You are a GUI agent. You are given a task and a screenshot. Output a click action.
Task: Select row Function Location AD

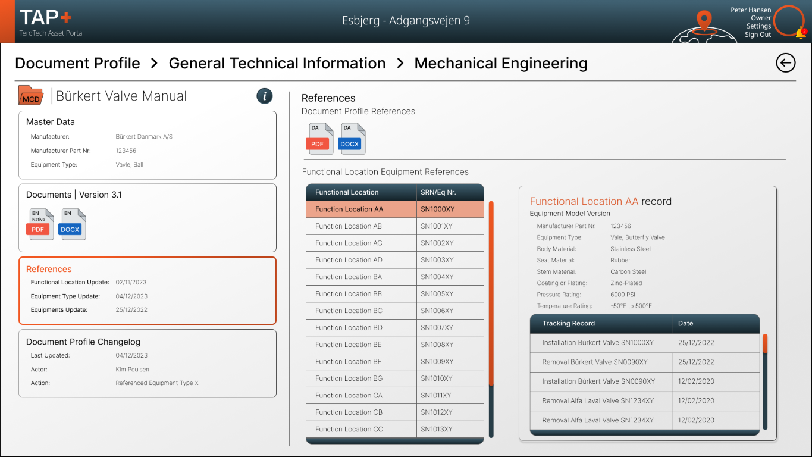pyautogui.click(x=395, y=260)
